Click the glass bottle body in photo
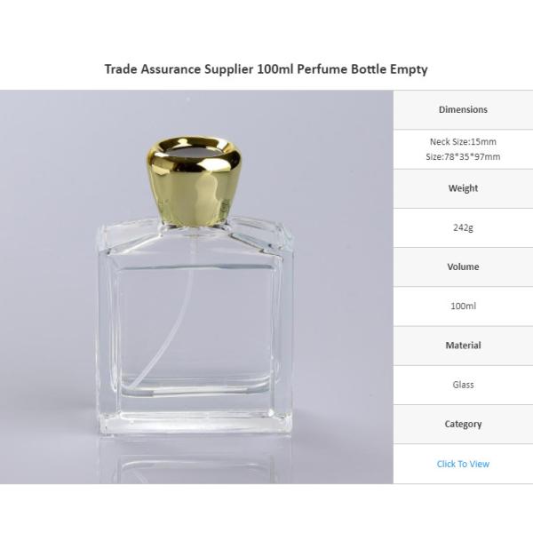Screen dimensions: 533x533 coord(195,326)
